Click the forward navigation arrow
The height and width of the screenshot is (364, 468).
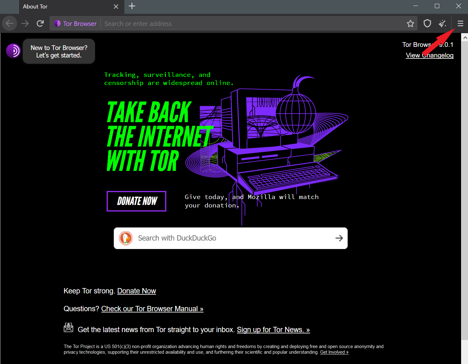click(x=25, y=23)
